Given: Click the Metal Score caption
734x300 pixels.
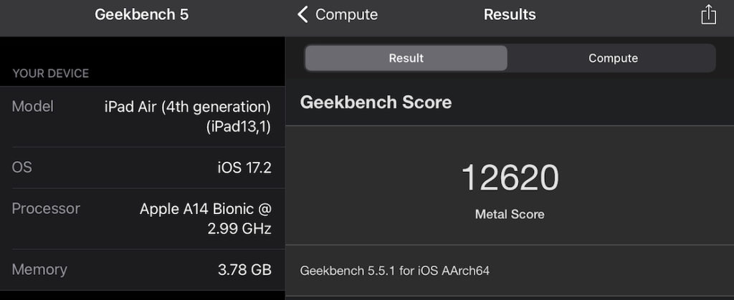Looking at the screenshot, I should [510, 214].
